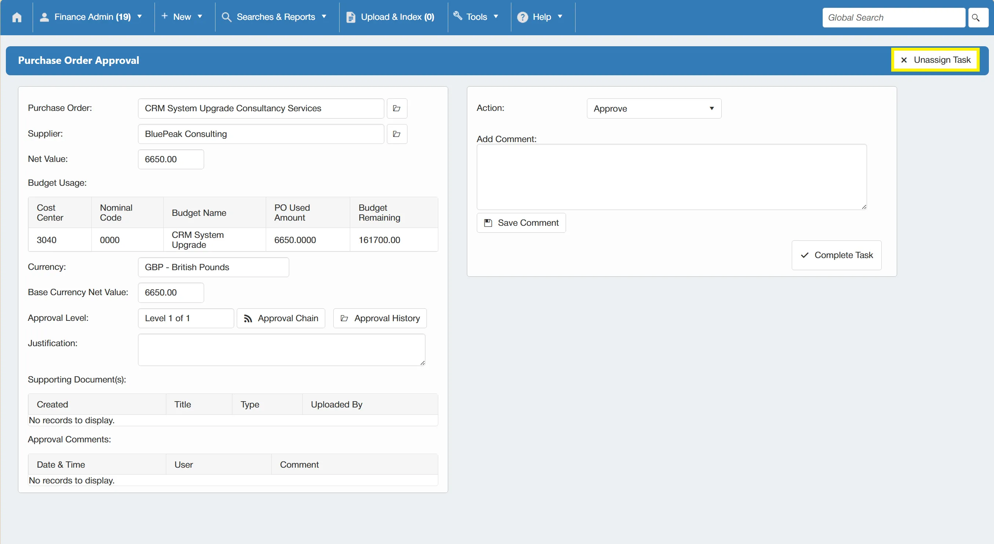Open the Action dropdown set to Approve
This screenshot has height=544, width=994.
(x=654, y=108)
